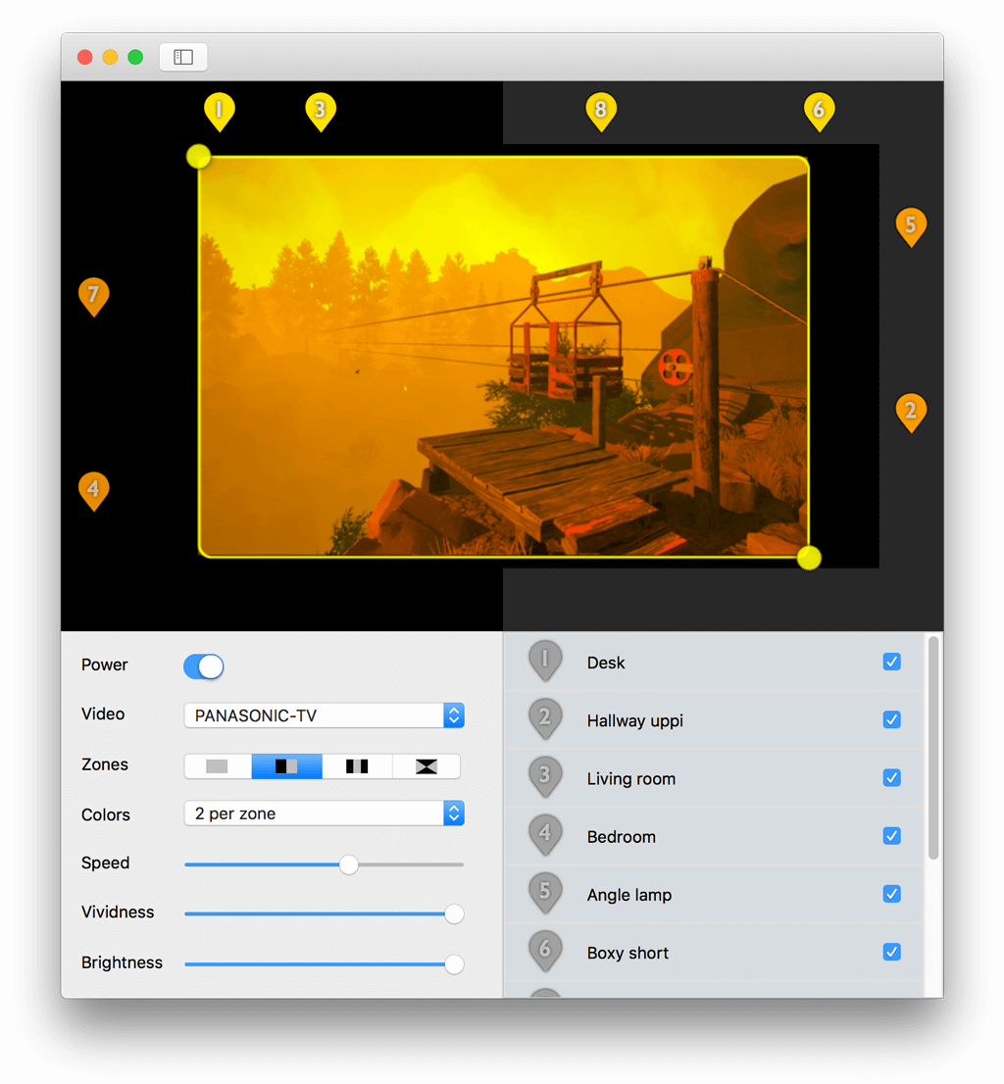This screenshot has width=1004, height=1084.
Task: Open the Video source PANASONIC-TV dropdown
Action: coord(324,715)
